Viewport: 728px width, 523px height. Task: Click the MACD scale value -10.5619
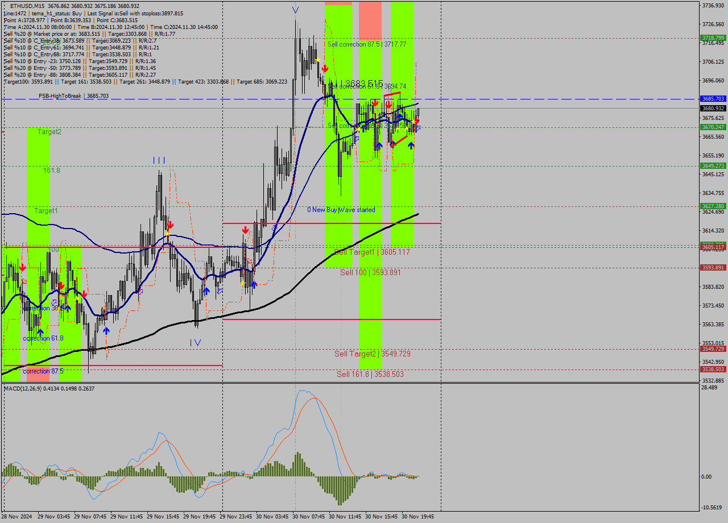[712, 508]
